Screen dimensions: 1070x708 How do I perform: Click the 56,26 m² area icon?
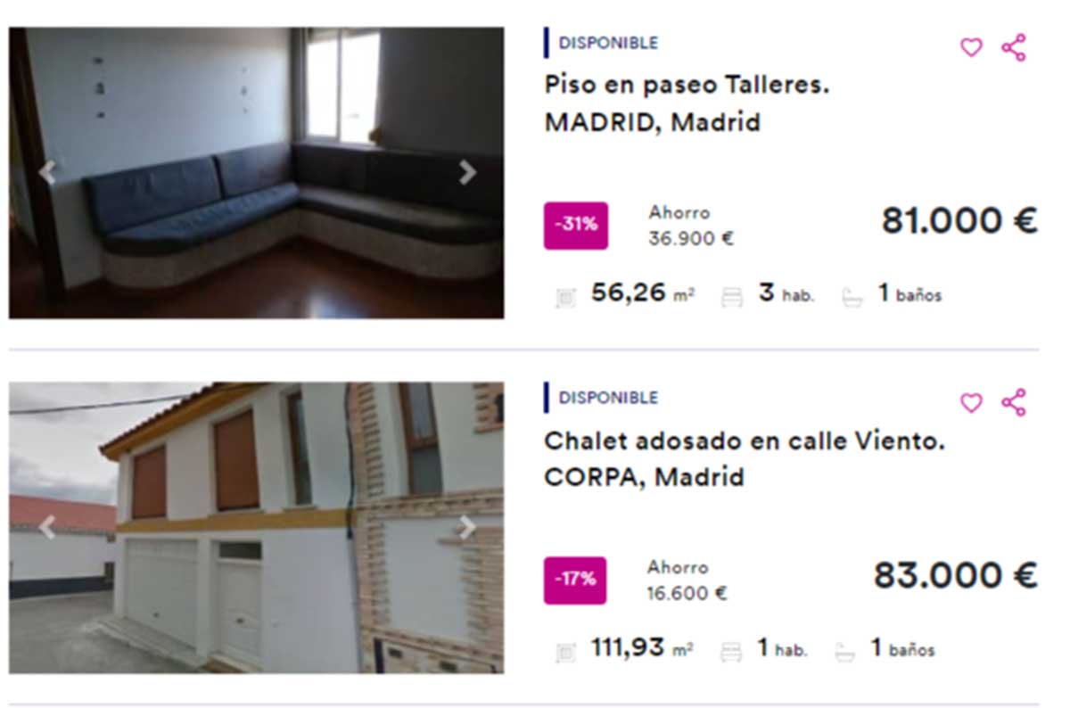click(565, 297)
